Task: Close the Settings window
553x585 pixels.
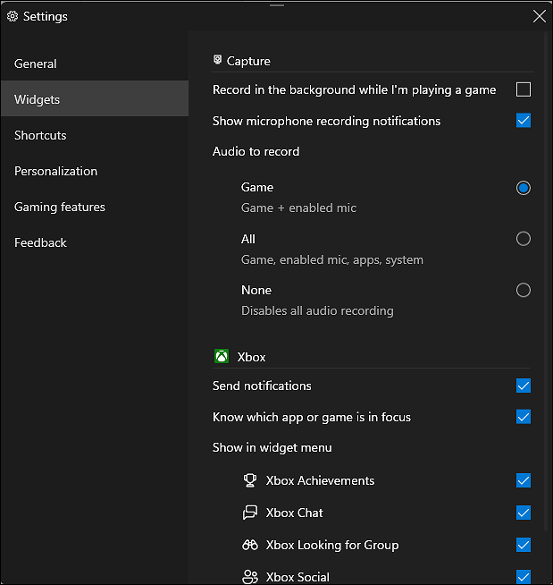Action: (539, 16)
